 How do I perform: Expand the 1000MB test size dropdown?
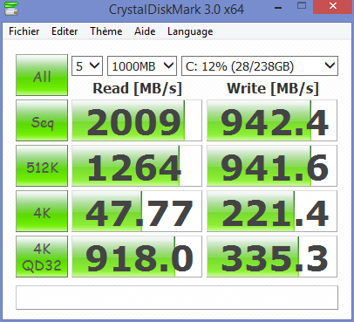[142, 66]
